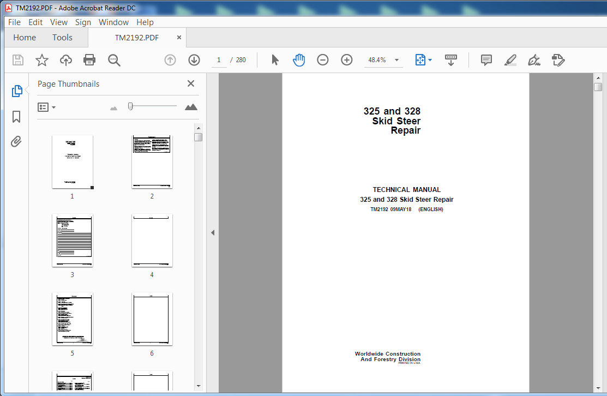
Task: Open the Page Thumbnails side icon
Action: tap(17, 91)
